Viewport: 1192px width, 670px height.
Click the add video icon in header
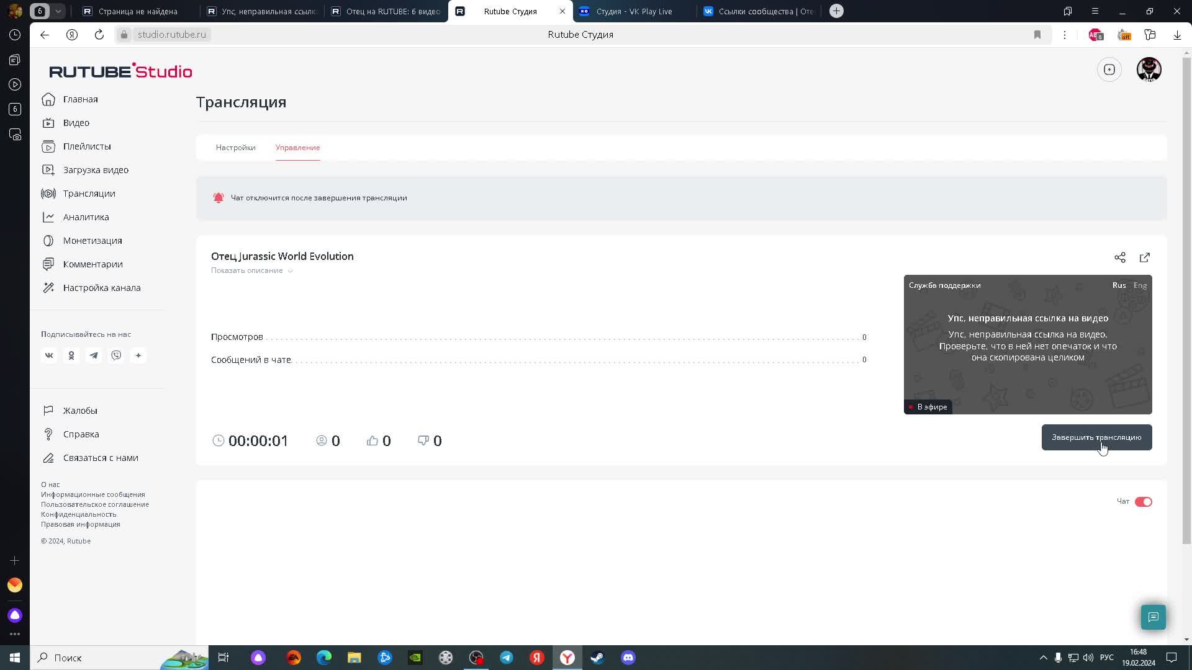coord(1109,69)
